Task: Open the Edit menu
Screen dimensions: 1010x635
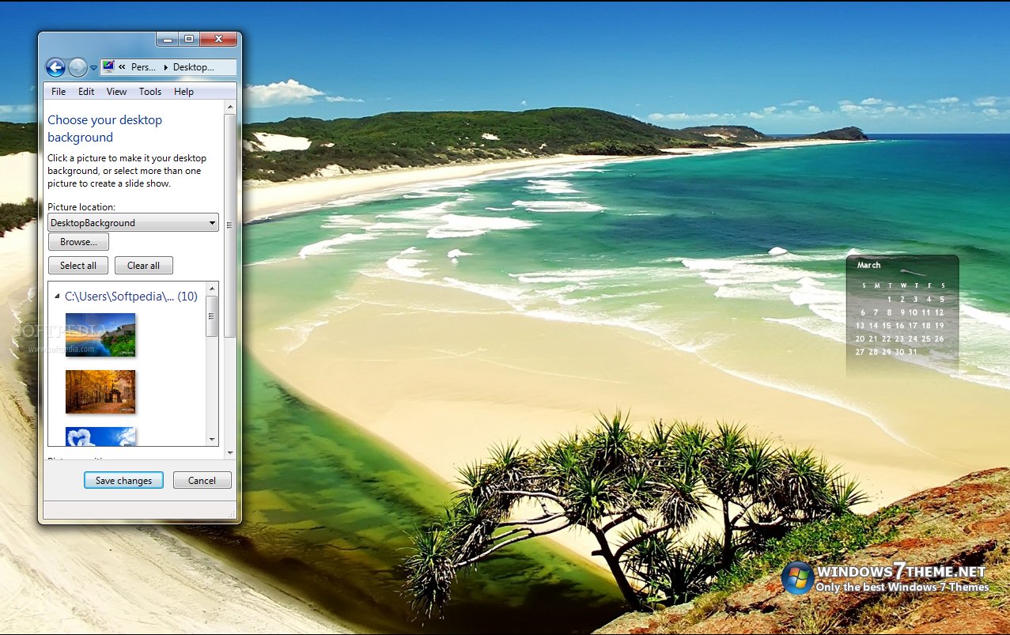Action: pos(86,92)
